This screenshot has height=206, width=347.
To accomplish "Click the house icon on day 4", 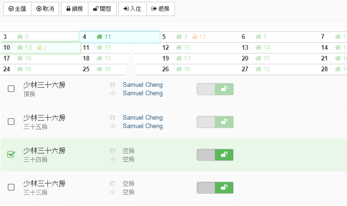I will pyautogui.click(x=99, y=37).
